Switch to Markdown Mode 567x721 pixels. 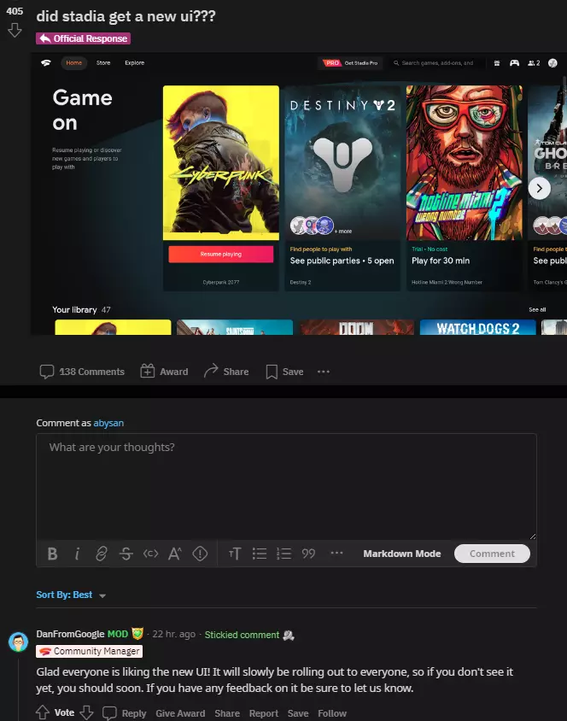coord(402,554)
